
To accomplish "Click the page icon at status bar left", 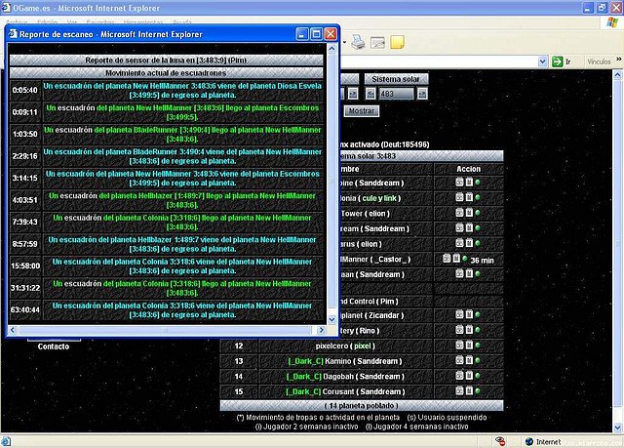I will (6, 441).
